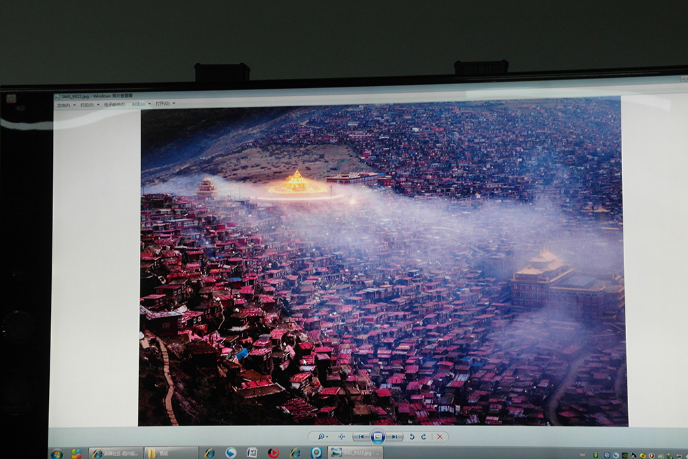
Task: Switch to IMG_9322.jpg taskbar button
Action: [x=356, y=452]
